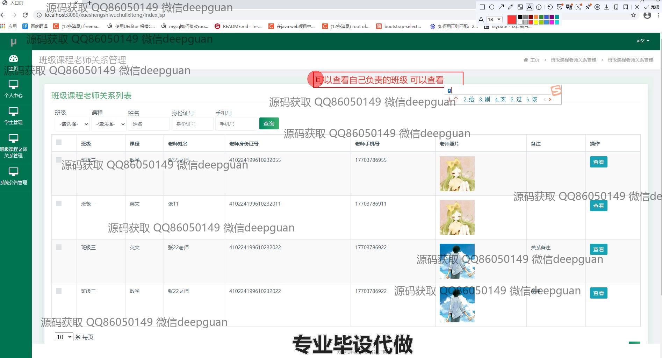The width and height of the screenshot is (662, 358).
Task: Pick the mosaic blur tool
Action: click(520, 7)
